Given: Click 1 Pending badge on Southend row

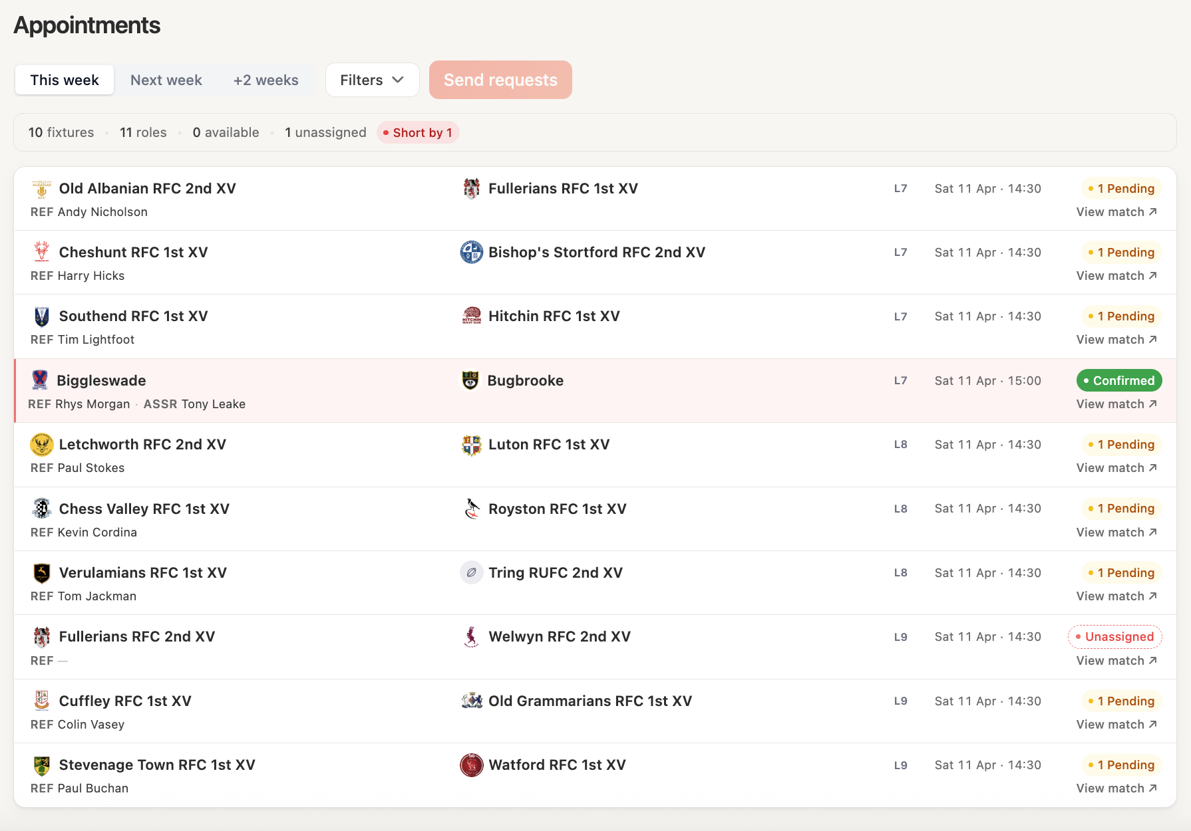Looking at the screenshot, I should pyautogui.click(x=1121, y=316).
